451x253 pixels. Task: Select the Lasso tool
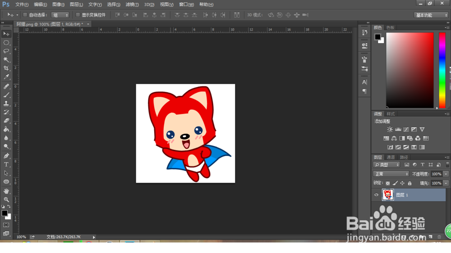pos(6,51)
